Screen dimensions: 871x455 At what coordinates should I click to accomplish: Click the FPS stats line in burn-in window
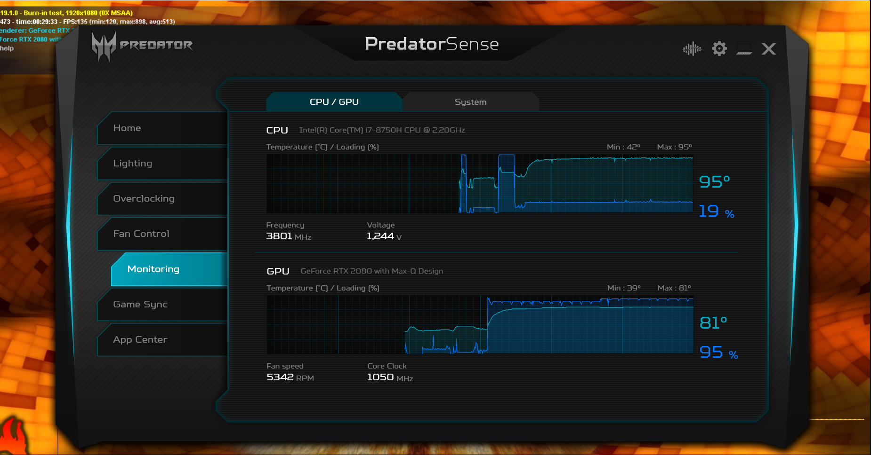click(88, 22)
